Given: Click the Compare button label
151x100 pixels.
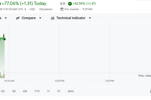Looking at the screenshot, I should 28,18.
